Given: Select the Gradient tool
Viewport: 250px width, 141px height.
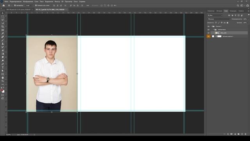Looking at the screenshot, I should coord(3,54).
